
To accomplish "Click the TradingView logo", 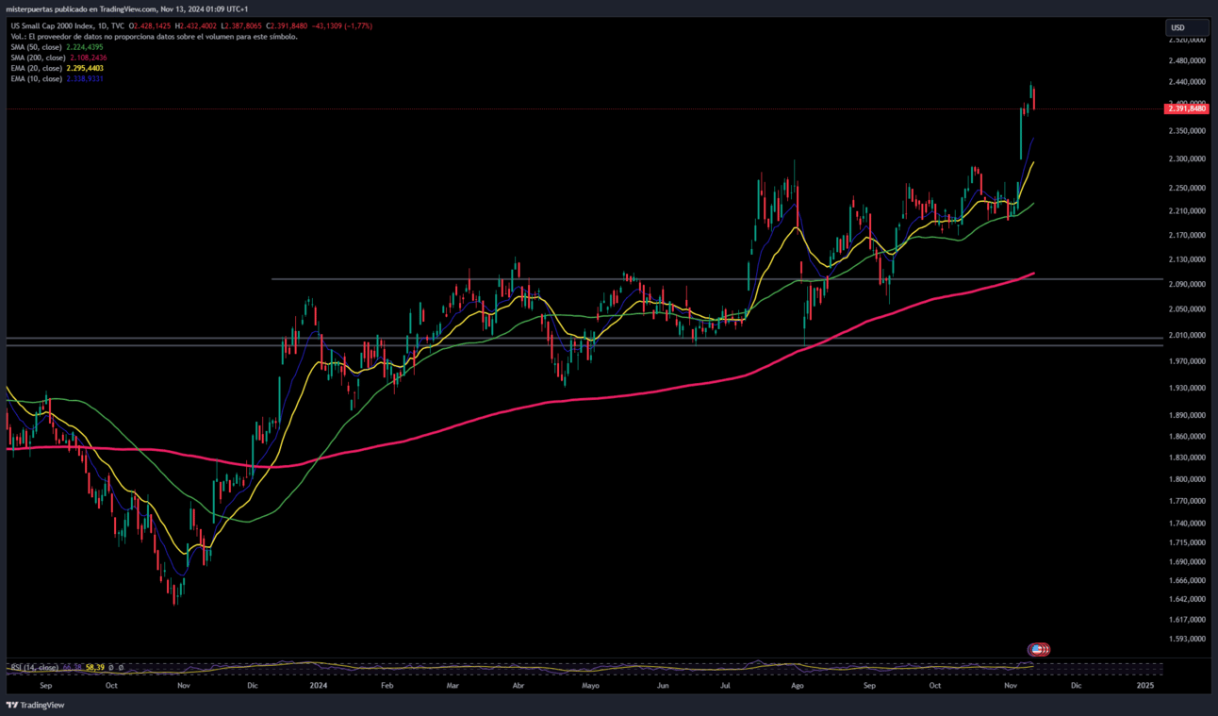I will click(x=35, y=705).
